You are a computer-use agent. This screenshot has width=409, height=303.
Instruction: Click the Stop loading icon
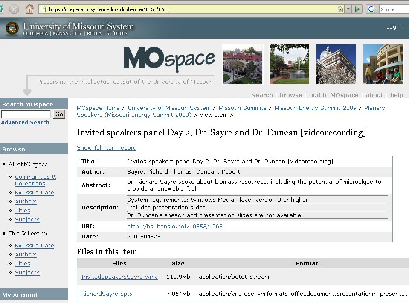point(14,9)
